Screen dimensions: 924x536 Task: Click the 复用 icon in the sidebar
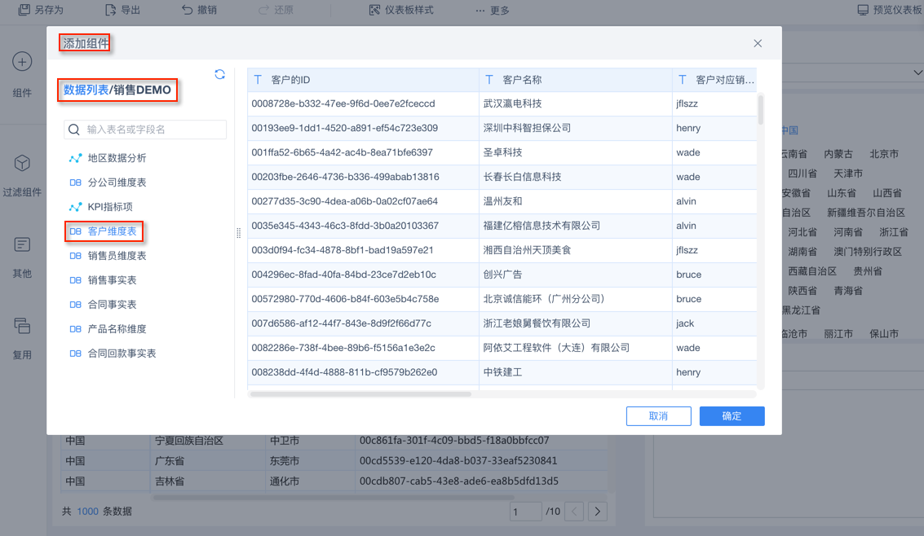(22, 325)
